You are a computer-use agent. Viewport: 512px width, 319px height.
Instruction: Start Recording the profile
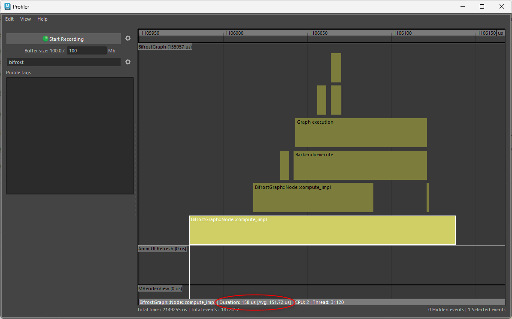click(x=64, y=39)
